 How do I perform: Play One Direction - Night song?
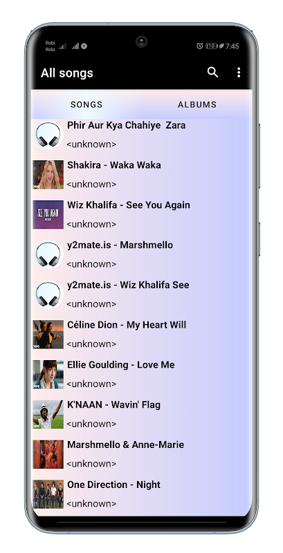142,494
